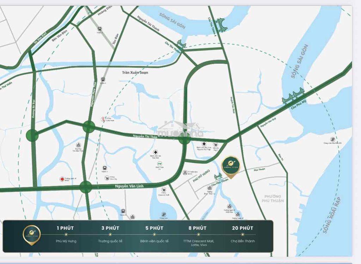Select the bus icon above the Vivo City cart
The width and height of the screenshot is (361, 264).
(x=104, y=168)
